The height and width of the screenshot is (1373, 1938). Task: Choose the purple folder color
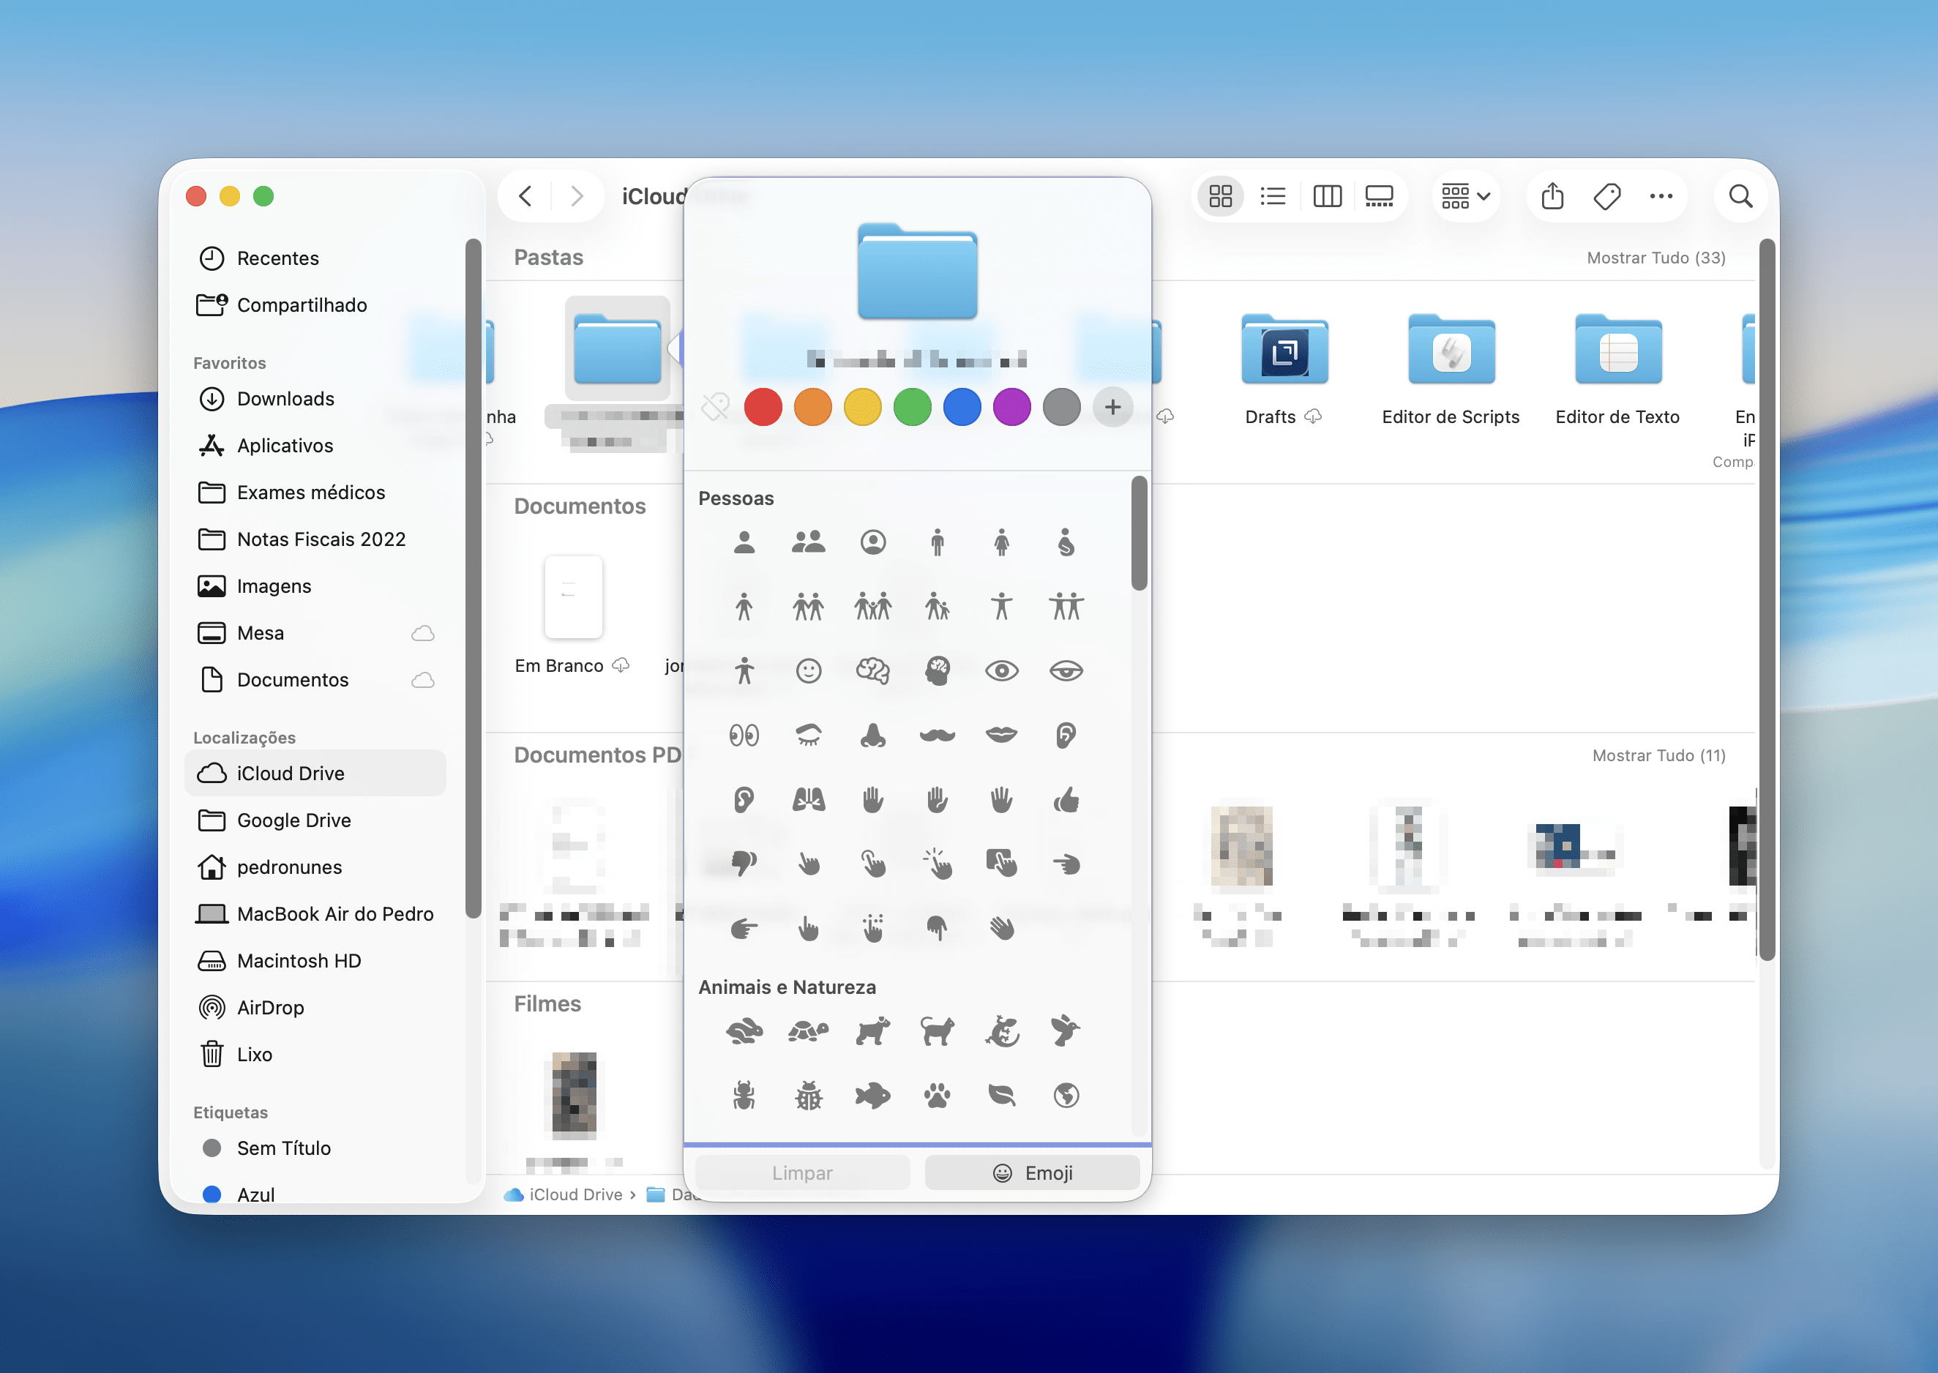1011,408
